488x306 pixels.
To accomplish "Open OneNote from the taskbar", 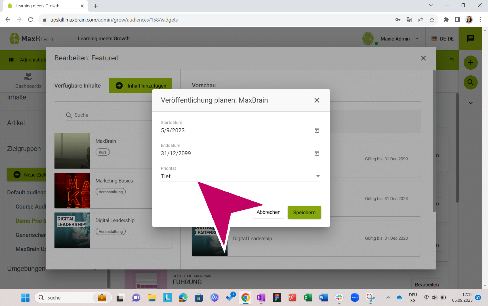I will (x=261, y=297).
